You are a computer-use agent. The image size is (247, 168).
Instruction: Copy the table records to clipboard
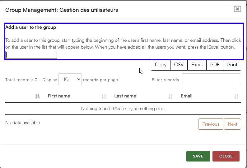161,65
